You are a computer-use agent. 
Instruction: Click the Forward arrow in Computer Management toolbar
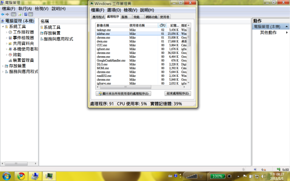point(7,14)
